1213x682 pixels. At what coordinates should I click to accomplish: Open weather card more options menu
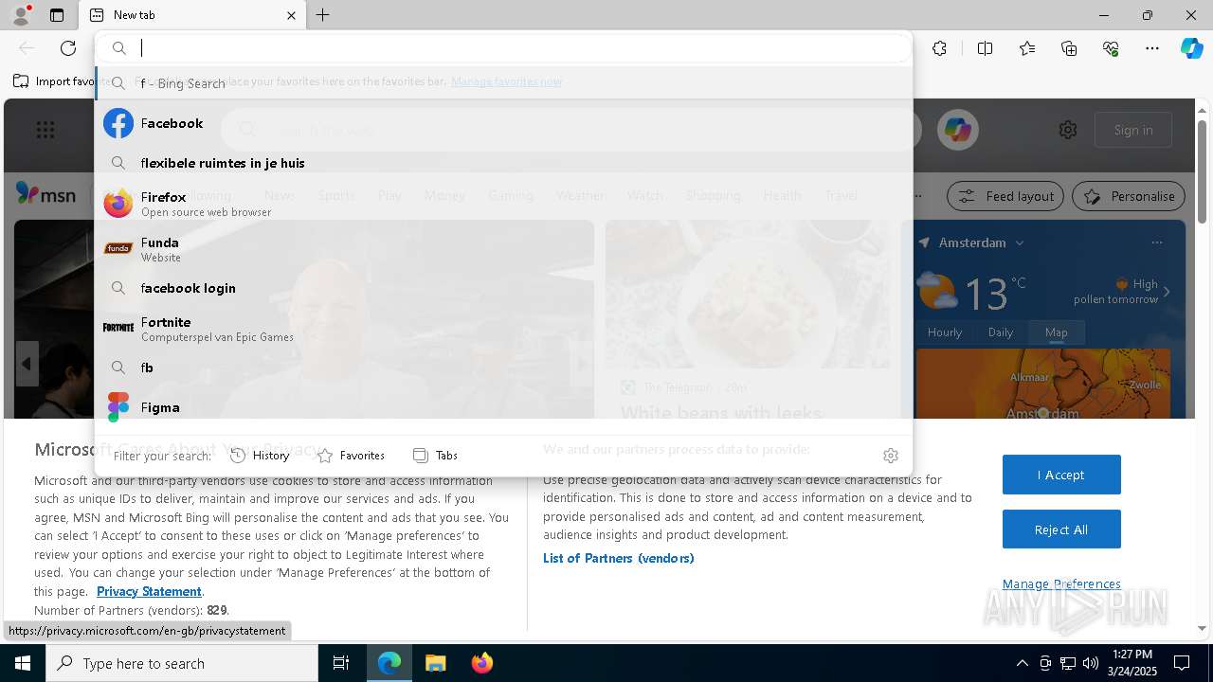(1156, 242)
